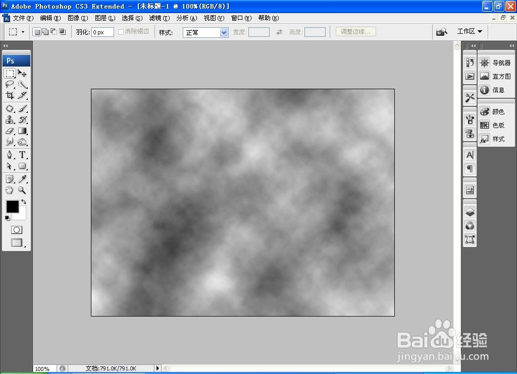The width and height of the screenshot is (517, 374).
Task: Select the Rounded Rectangle shape tool
Action: click(22, 166)
